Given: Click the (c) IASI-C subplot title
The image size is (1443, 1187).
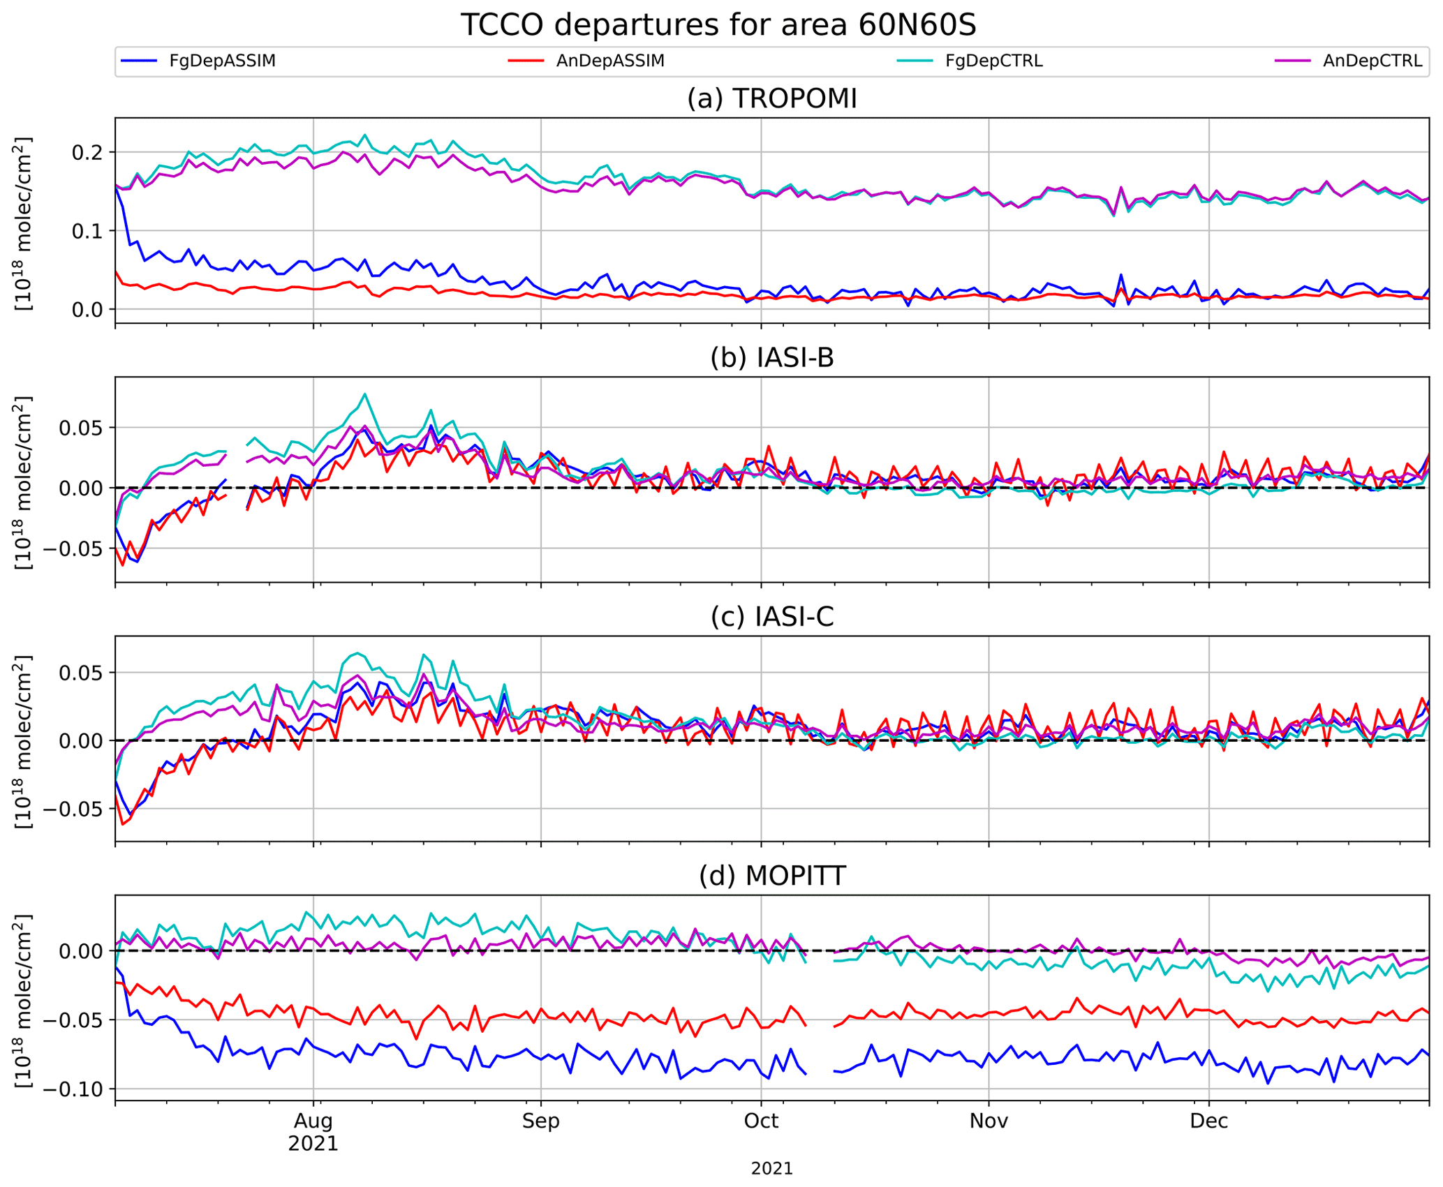Looking at the screenshot, I should [x=771, y=617].
